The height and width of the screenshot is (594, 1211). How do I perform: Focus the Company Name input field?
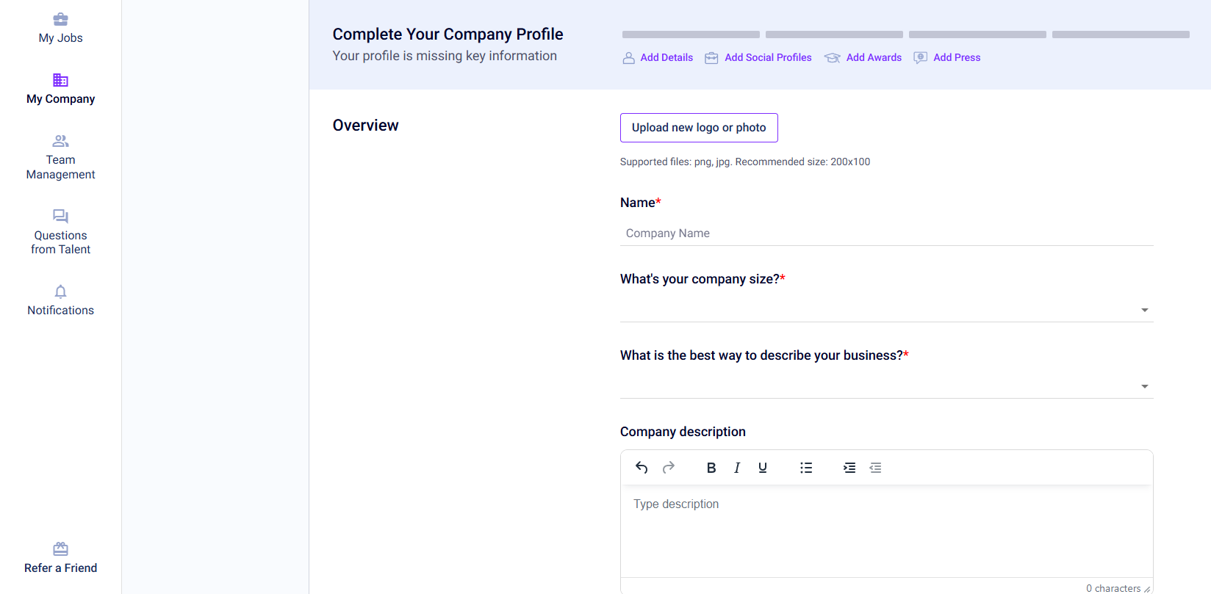coord(886,233)
